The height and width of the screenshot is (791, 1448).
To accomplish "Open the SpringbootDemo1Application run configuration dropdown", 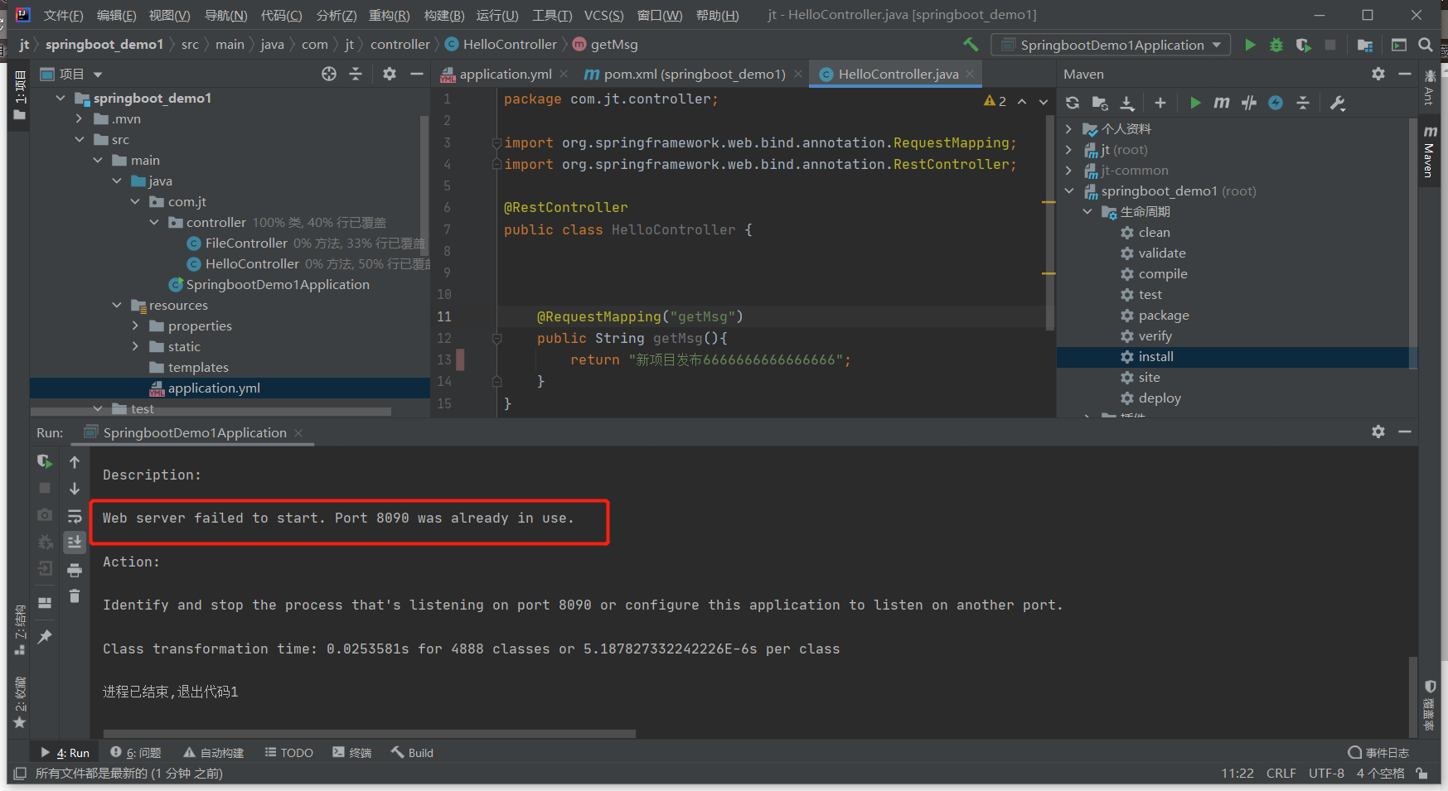I will tap(1111, 45).
